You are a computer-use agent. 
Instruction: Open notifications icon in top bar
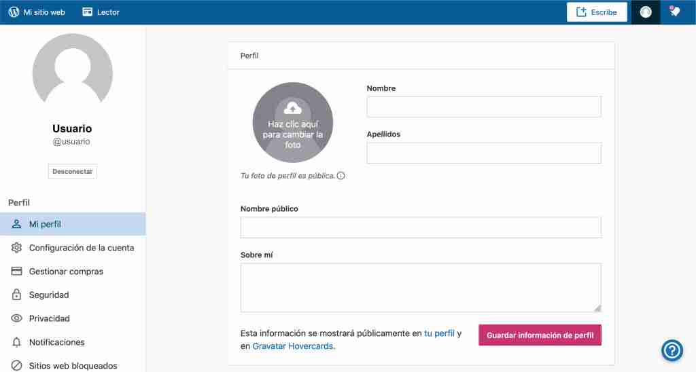click(674, 12)
